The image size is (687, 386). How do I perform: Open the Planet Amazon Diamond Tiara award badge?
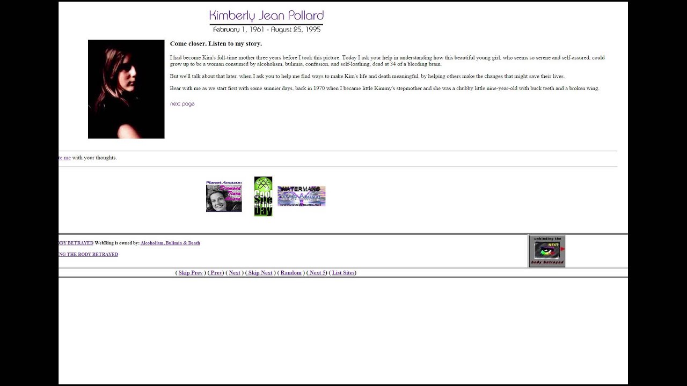pos(224,196)
